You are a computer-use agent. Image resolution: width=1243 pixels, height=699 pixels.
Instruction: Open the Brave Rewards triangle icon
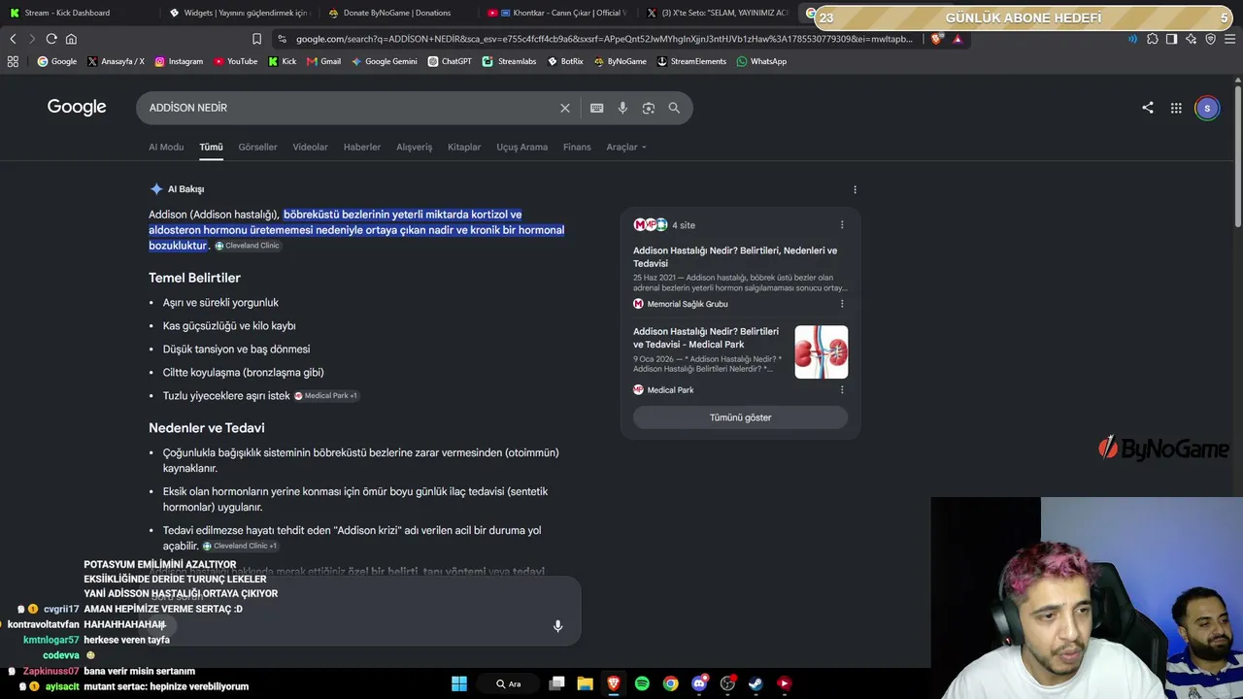957,39
